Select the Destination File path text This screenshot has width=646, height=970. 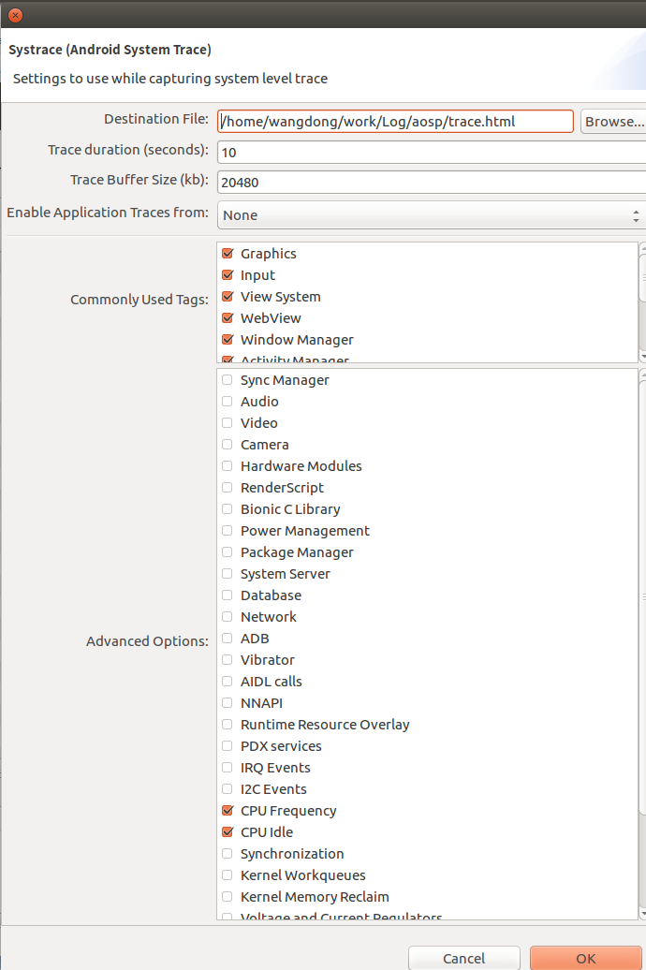tap(393, 121)
